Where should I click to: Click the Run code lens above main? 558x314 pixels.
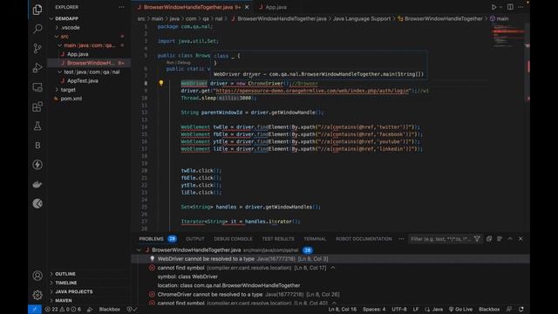(170, 63)
